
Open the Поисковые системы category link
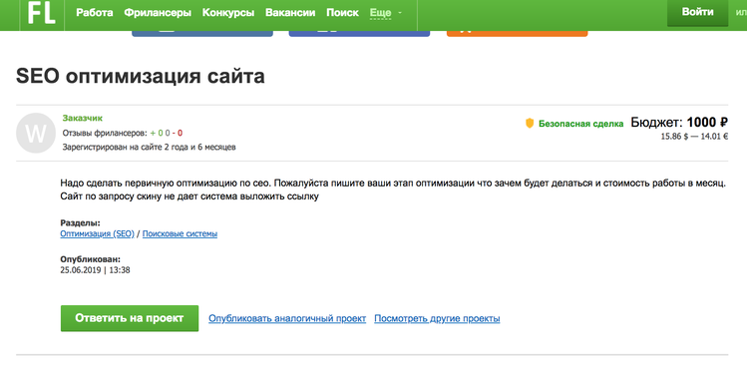pos(180,233)
